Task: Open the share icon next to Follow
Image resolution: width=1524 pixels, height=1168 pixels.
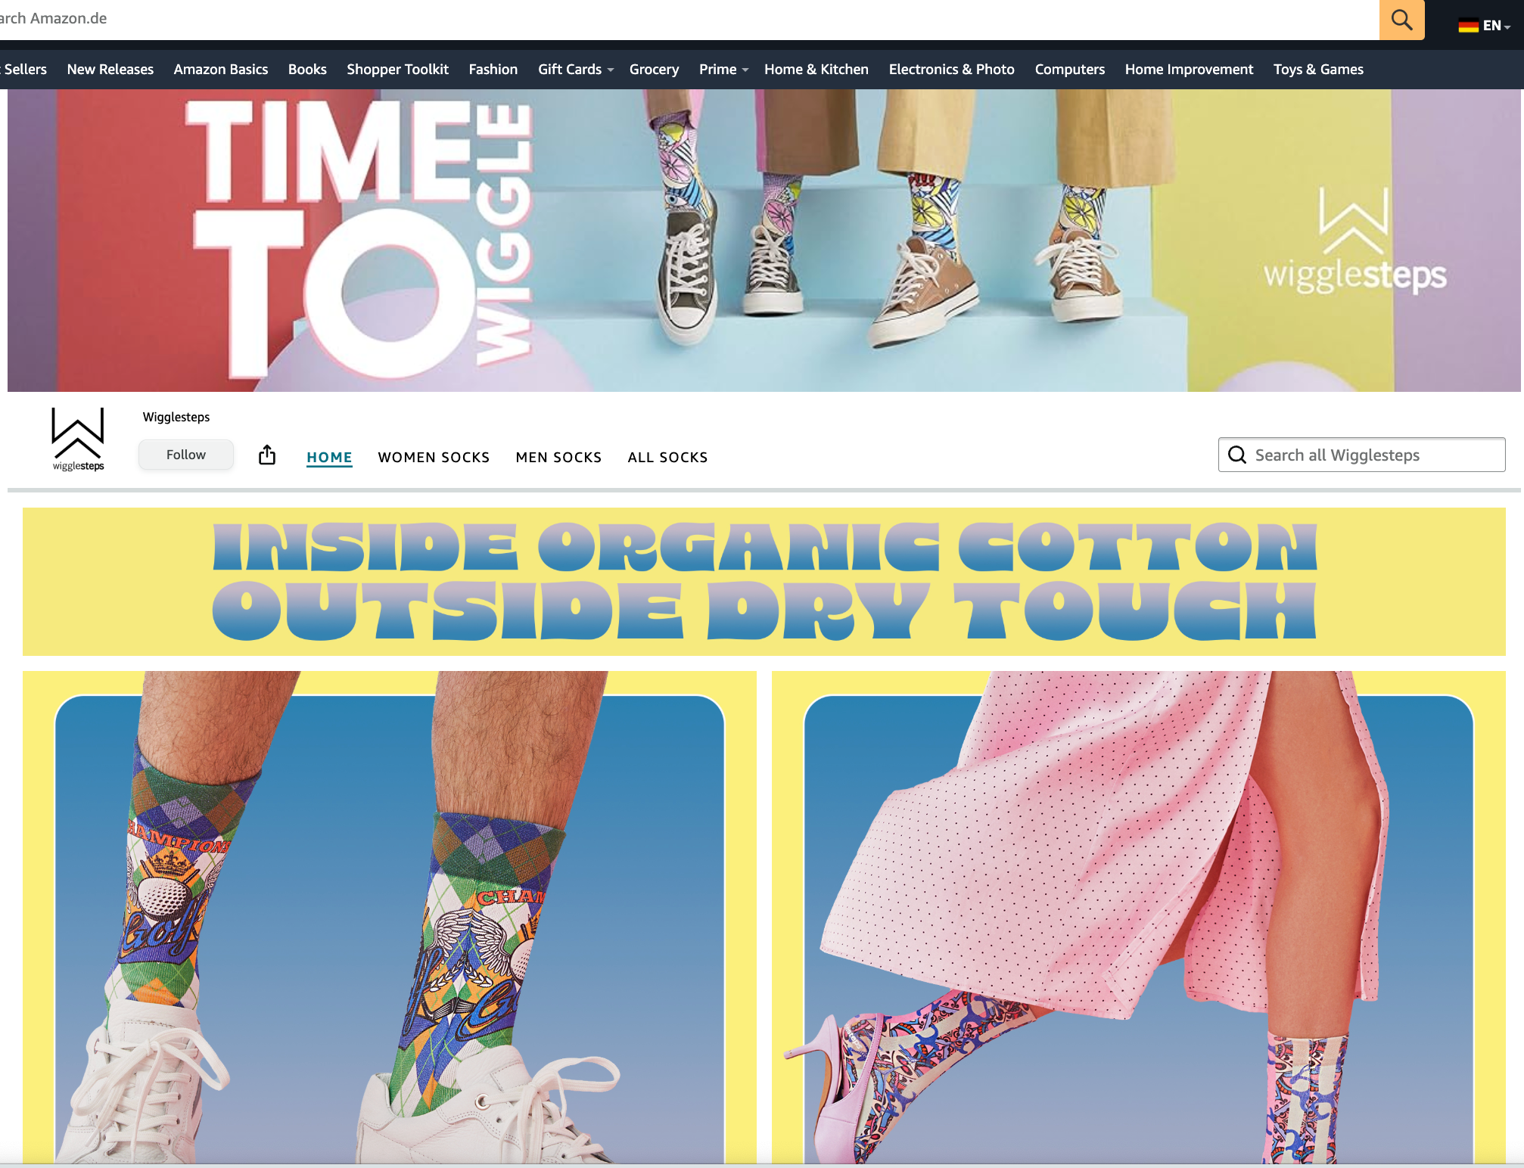Action: point(267,455)
